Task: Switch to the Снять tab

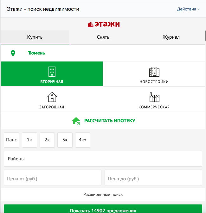Action: (x=103, y=37)
